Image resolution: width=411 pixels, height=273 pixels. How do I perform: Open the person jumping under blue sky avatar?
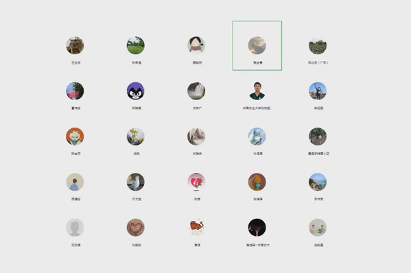(318, 91)
